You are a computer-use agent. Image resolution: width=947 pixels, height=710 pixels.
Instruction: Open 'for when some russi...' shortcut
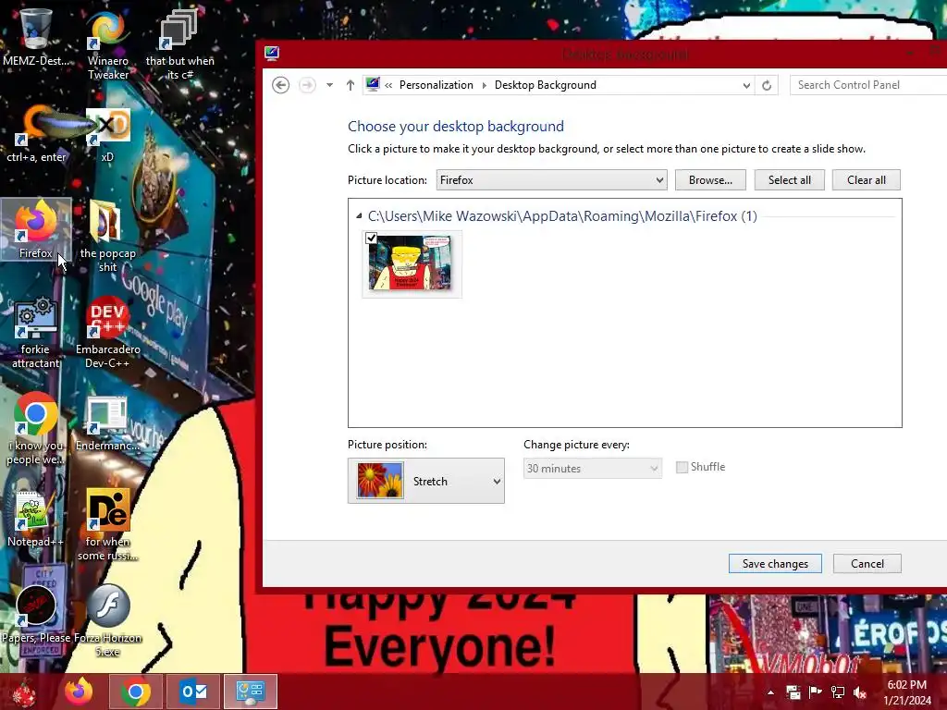pos(107,524)
